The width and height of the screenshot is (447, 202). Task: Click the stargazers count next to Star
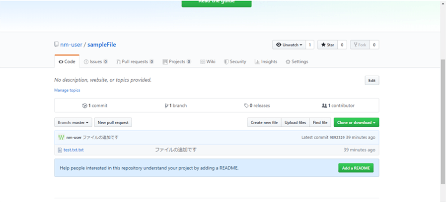click(342, 45)
